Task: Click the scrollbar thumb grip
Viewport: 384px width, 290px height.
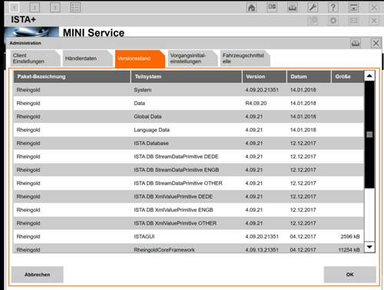Action: pos(369,134)
